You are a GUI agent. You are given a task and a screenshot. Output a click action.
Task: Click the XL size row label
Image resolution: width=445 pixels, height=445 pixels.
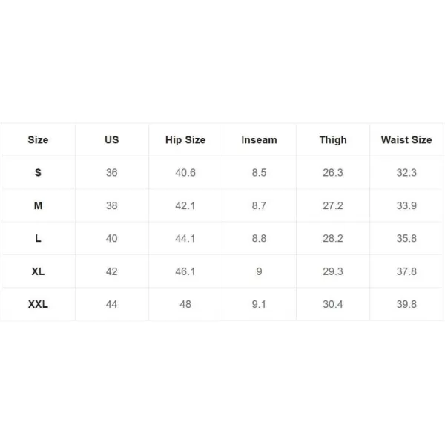pyautogui.click(x=38, y=271)
